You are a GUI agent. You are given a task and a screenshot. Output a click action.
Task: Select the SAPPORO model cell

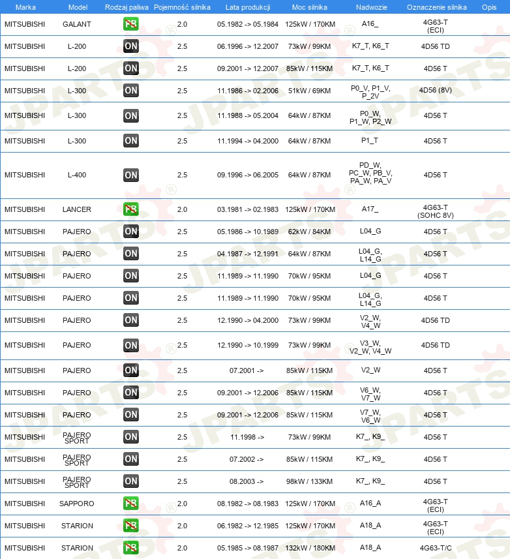coord(76,504)
